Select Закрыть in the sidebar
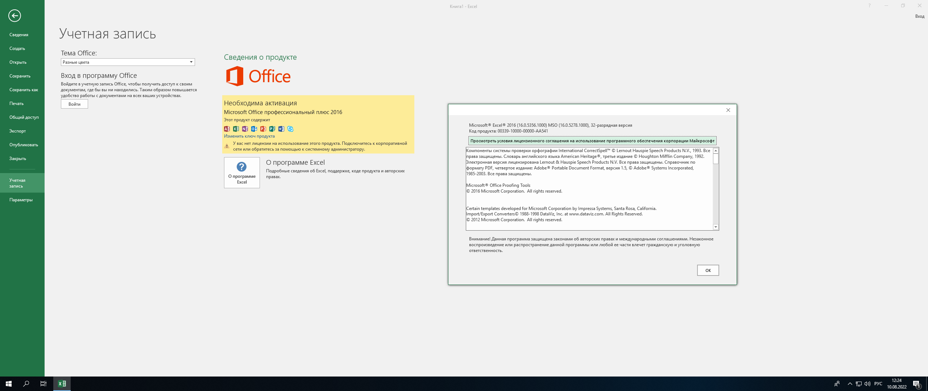Screen dimensions: 928x391 coord(22,159)
